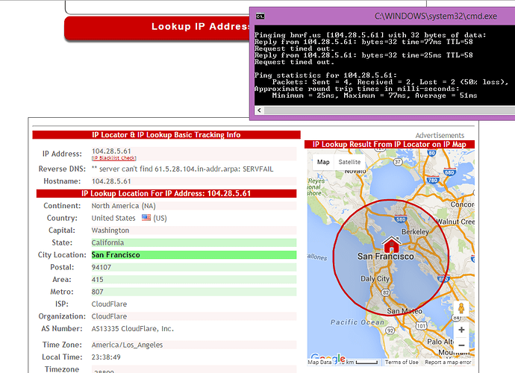Image resolution: width=515 pixels, height=373 pixels.
Task: Click the United States flag icon
Action: [146, 218]
